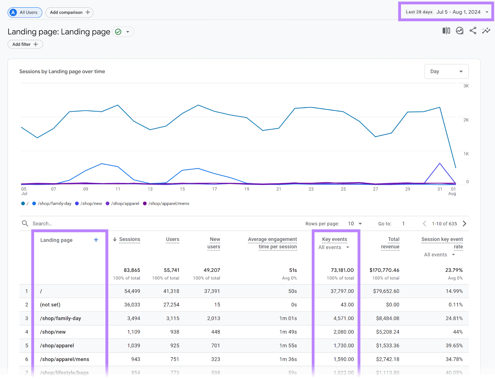Click the Sessions sort arrow
The width and height of the screenshot is (495, 379).
click(x=115, y=239)
